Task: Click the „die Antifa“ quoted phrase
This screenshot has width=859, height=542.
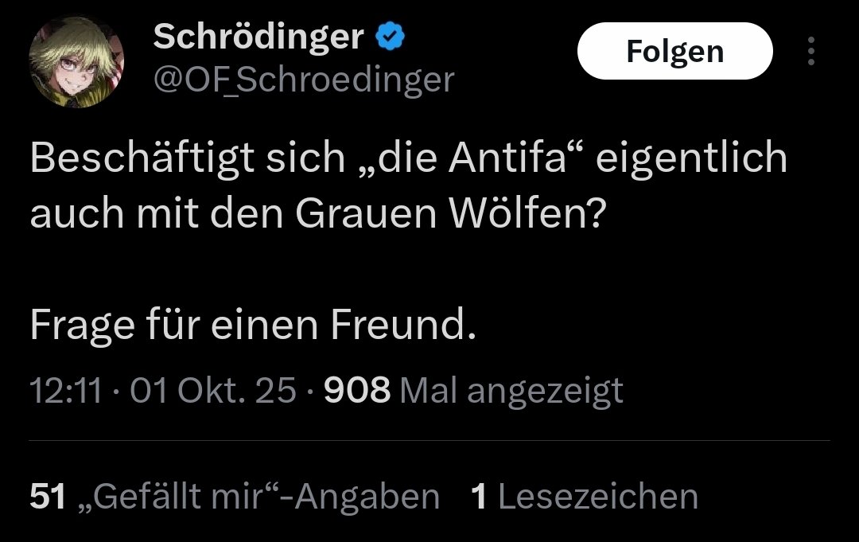Action: click(475, 159)
